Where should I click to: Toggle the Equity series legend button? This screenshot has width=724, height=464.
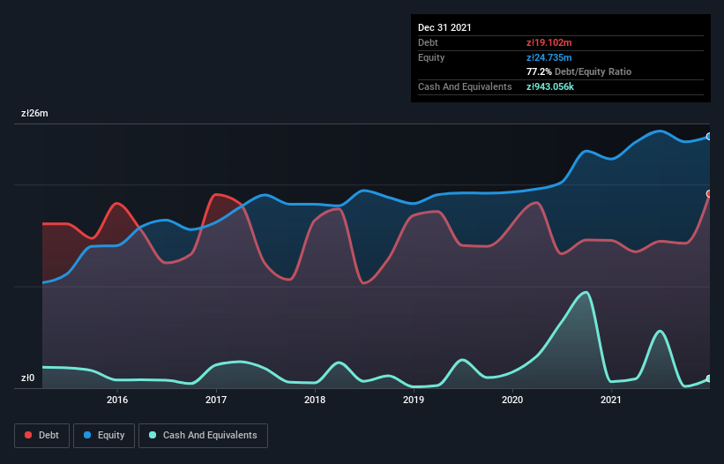[x=104, y=436]
